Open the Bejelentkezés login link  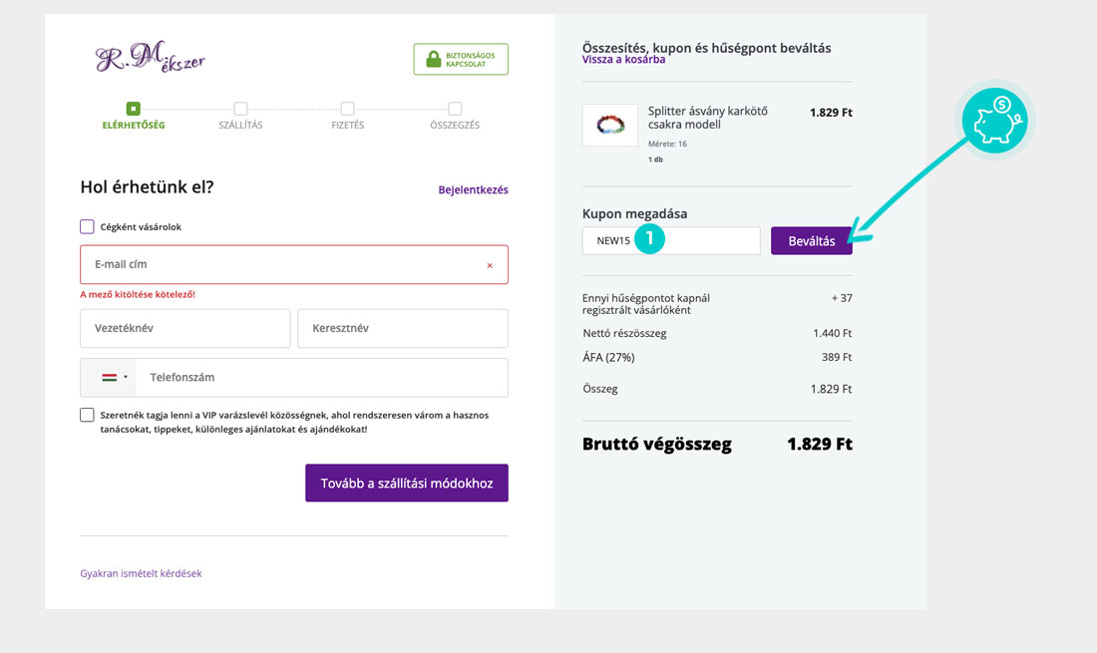coord(473,189)
